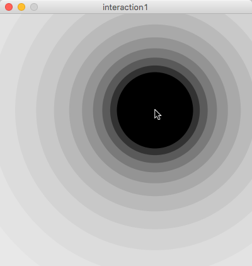
Task: Click the sixth gray ring from the black circle
Action: (x=62, y=110)
